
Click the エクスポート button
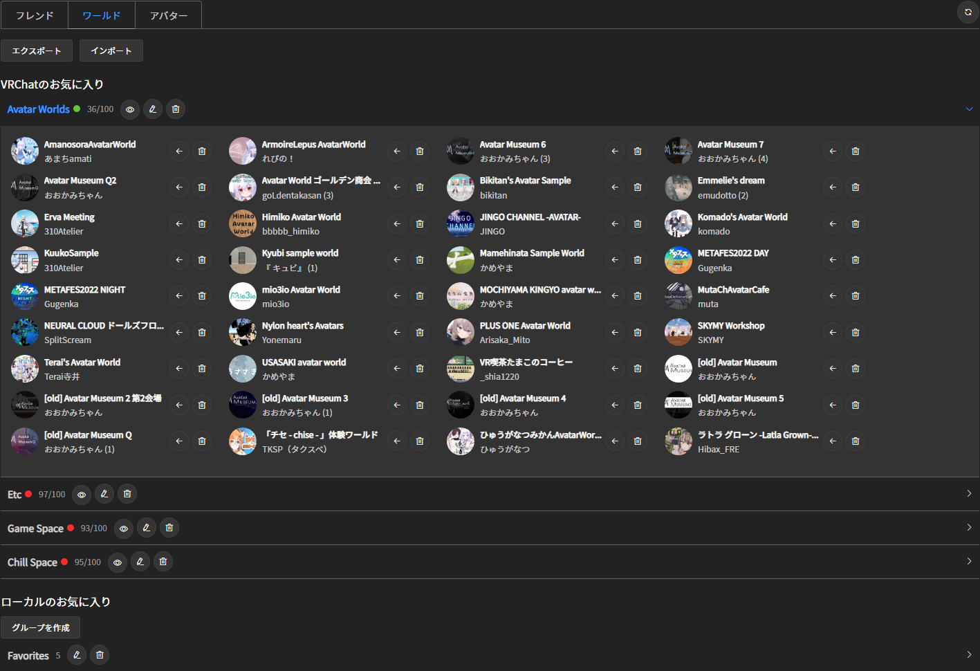[37, 50]
